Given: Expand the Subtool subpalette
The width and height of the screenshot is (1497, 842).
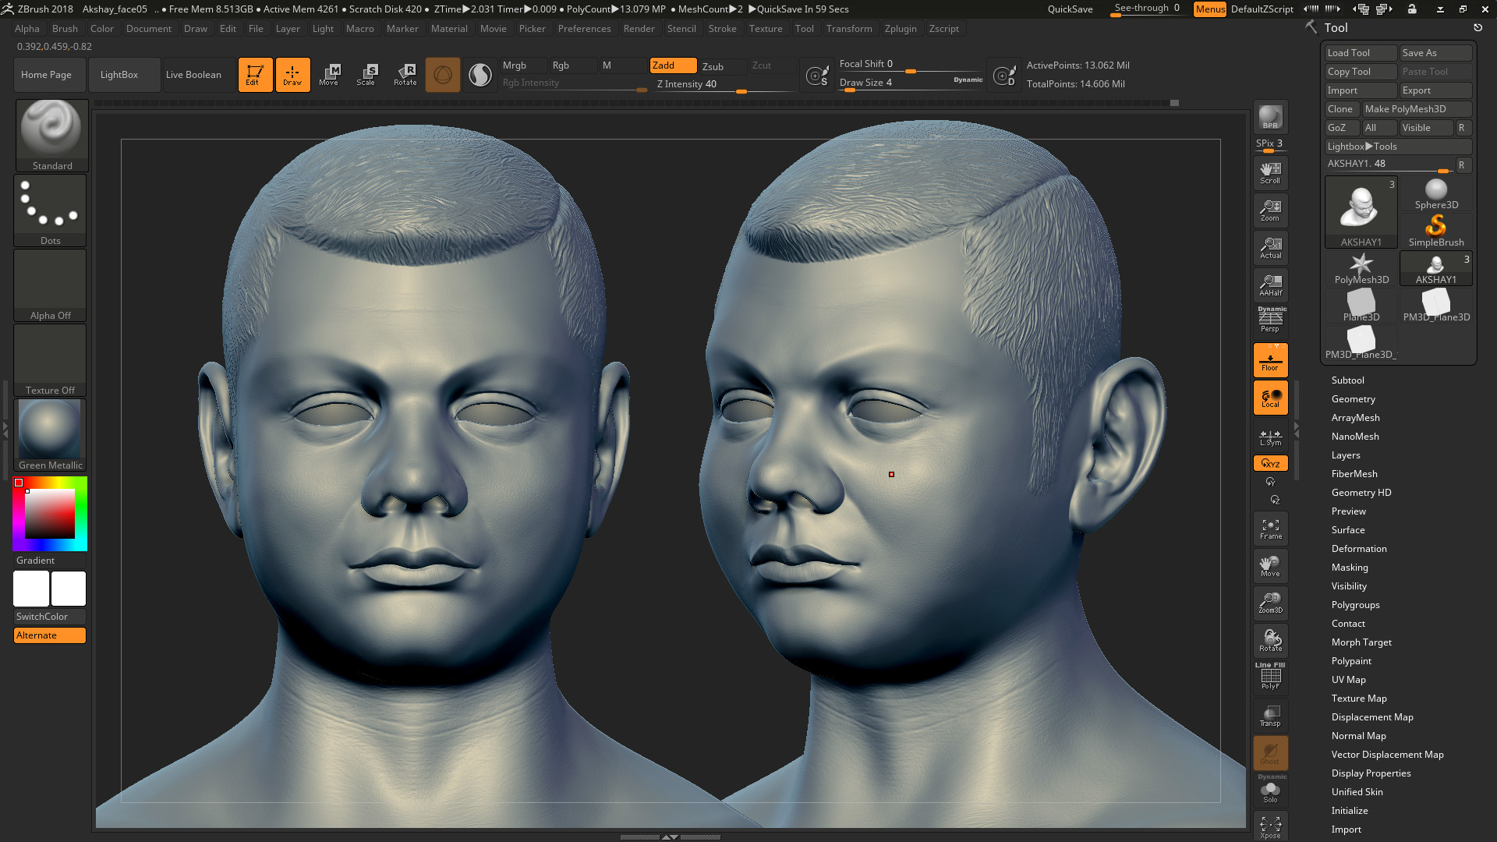Looking at the screenshot, I should tap(1348, 380).
